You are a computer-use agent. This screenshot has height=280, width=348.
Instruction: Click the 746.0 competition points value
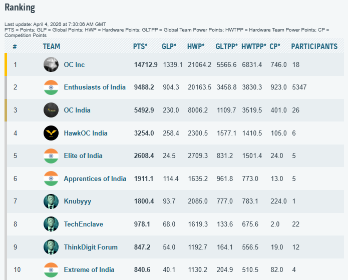coord(278,64)
